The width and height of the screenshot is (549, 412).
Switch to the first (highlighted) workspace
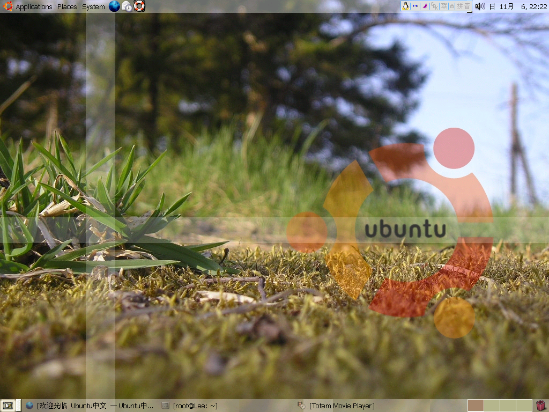476,406
